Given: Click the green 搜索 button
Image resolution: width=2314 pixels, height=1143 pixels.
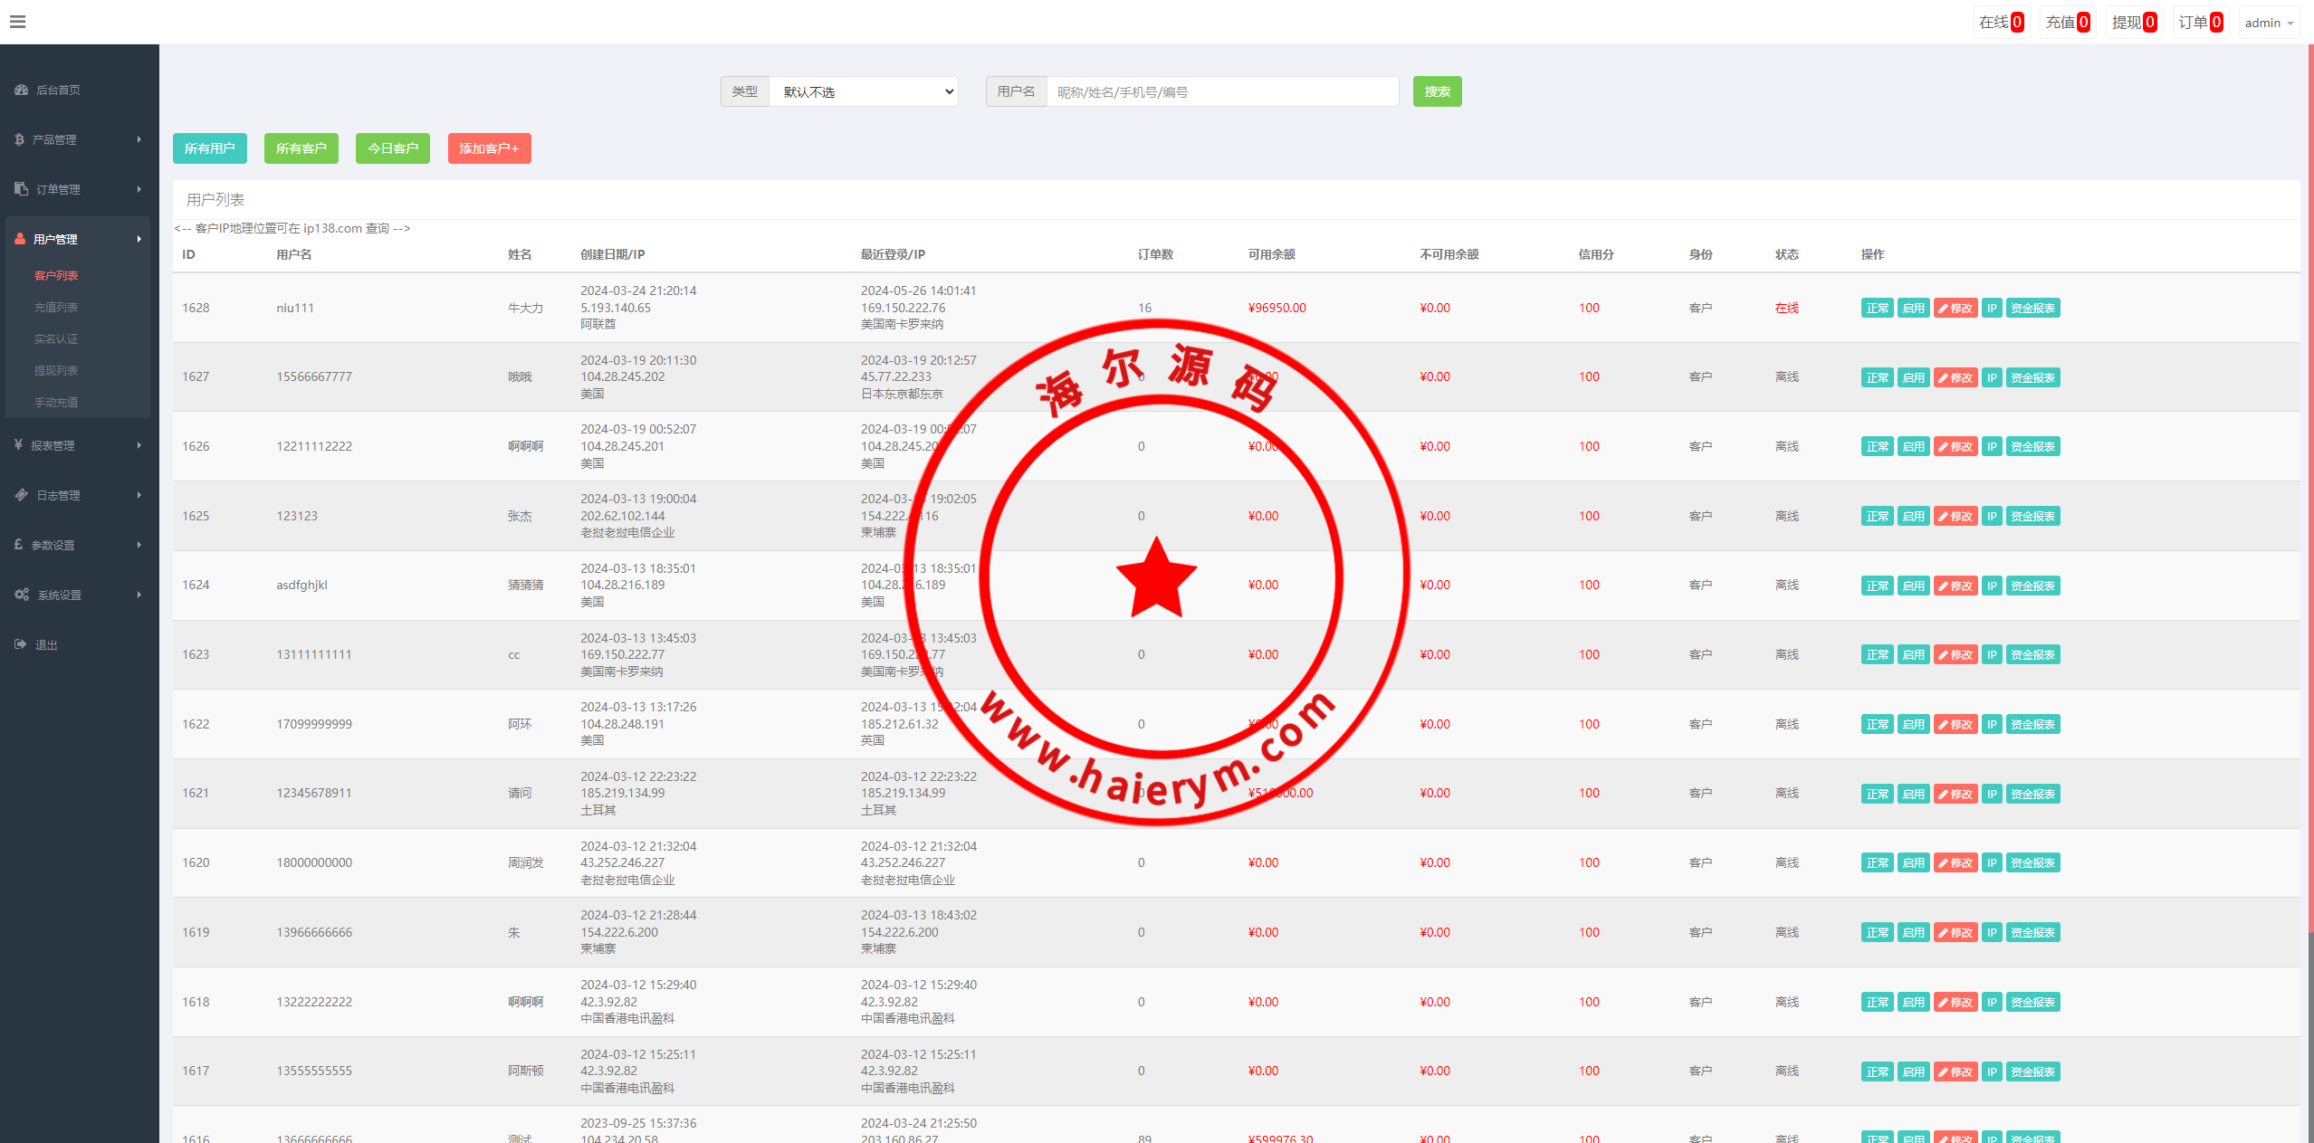Looking at the screenshot, I should tap(1437, 91).
